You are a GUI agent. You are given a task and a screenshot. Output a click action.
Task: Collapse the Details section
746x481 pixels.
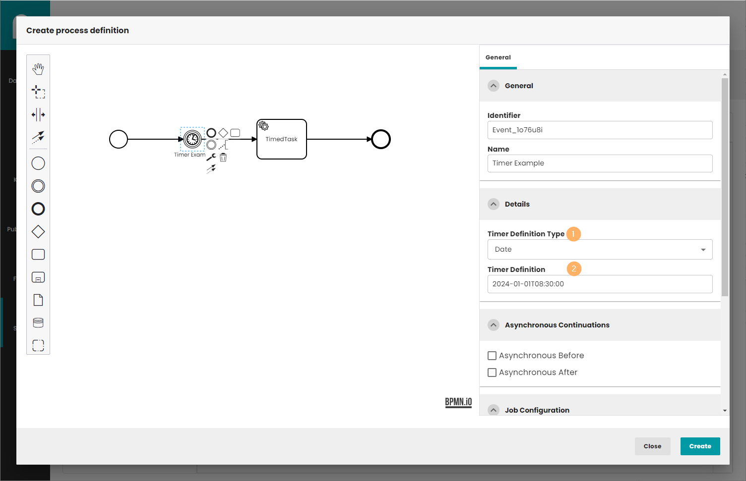click(x=494, y=204)
